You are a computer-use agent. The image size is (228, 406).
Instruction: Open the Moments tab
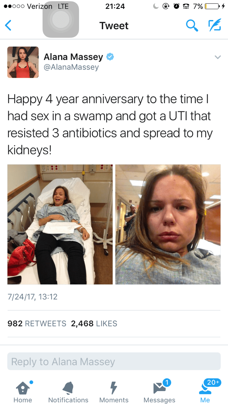[114, 392]
